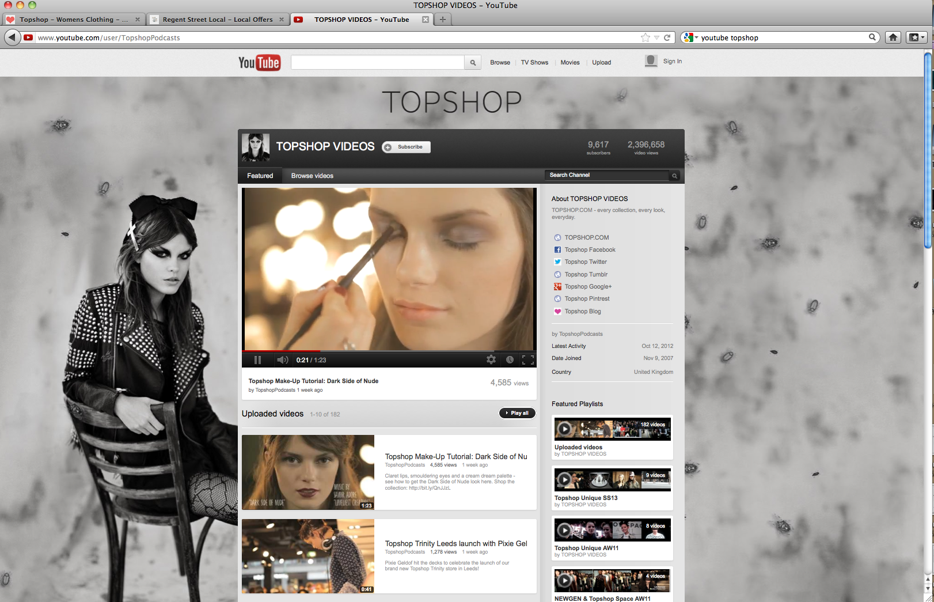Click the Watch Later clock icon
Screen dimensions: 934x602
coord(510,359)
